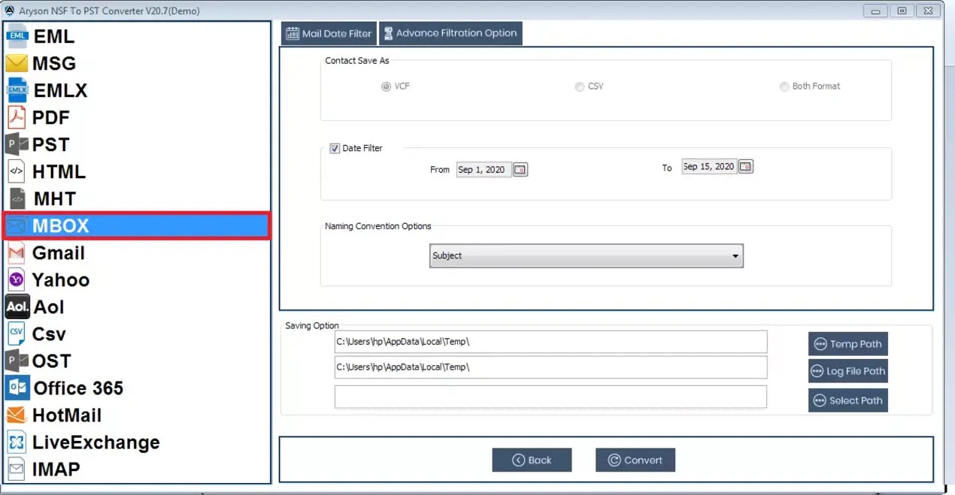
Task: Select the EML format icon
Action: click(x=18, y=36)
